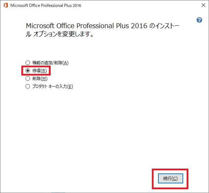Click the empty title bar area beside the title
The image size is (209, 193).
[138, 5]
